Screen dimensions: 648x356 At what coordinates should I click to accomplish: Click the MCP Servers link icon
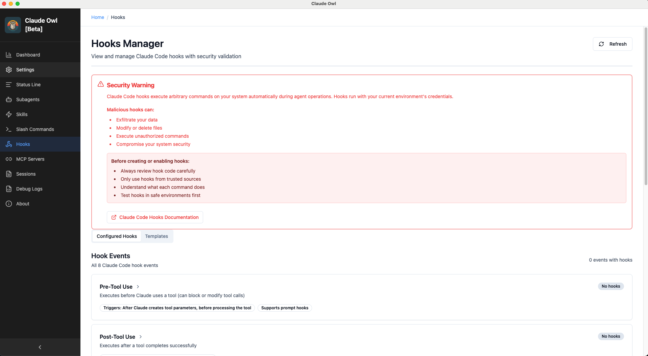[x=9, y=159]
